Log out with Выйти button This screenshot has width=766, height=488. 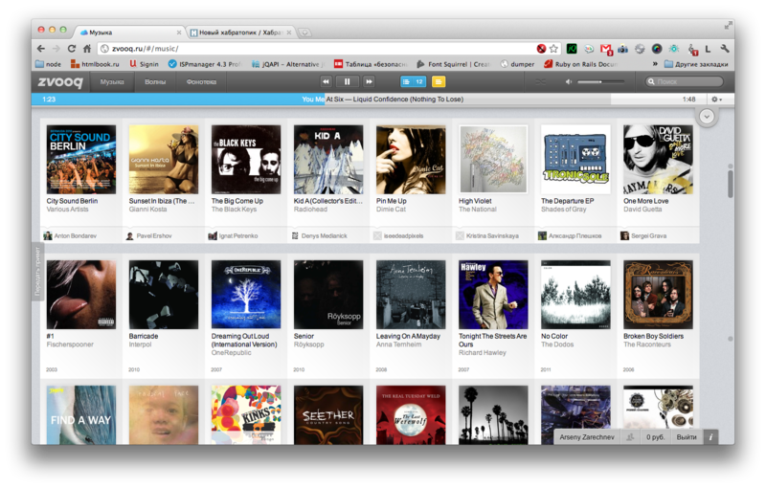[687, 437]
